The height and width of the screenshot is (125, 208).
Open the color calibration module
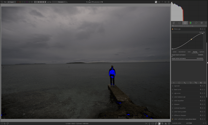tap(179, 119)
